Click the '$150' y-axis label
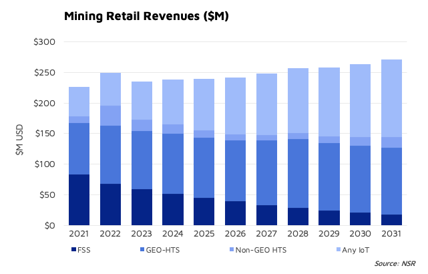The height and width of the screenshot is (274, 428). [x=45, y=134]
